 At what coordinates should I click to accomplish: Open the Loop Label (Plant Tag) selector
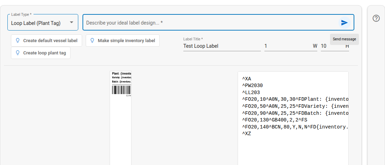pyautogui.click(x=43, y=22)
